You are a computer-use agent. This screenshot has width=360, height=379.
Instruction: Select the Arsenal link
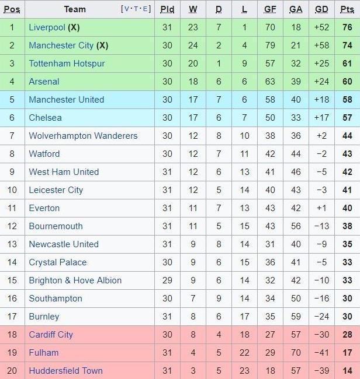[44, 82]
